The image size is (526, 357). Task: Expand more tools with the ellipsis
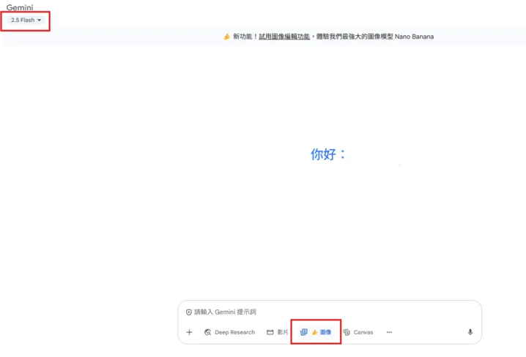389,332
